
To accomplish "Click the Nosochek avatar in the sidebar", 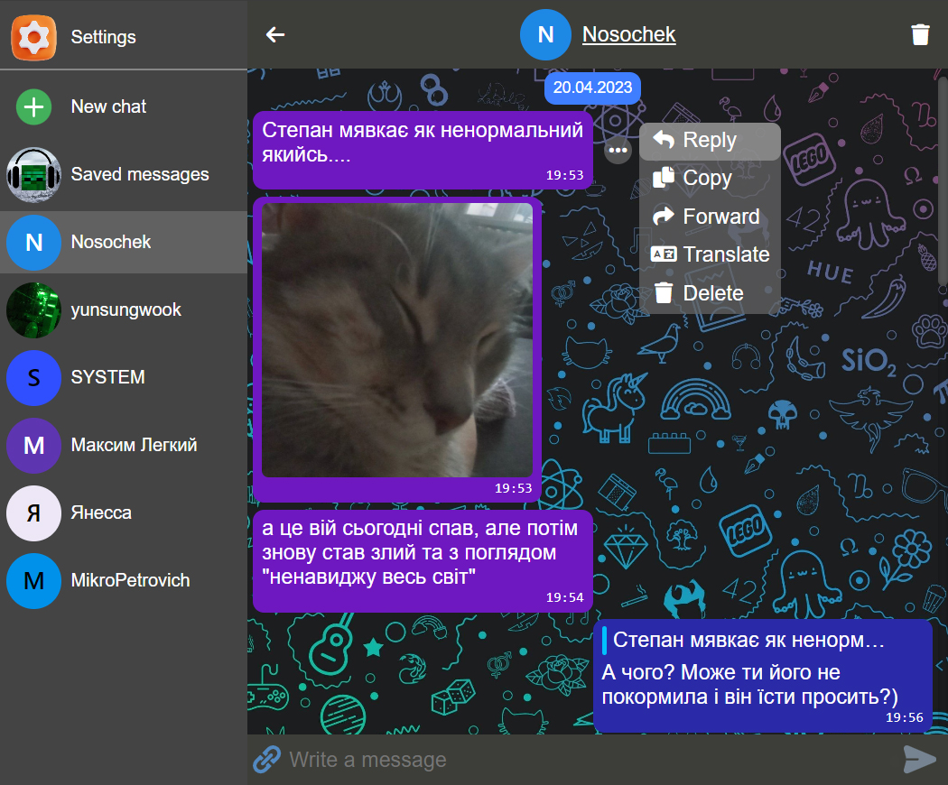I will [34, 243].
